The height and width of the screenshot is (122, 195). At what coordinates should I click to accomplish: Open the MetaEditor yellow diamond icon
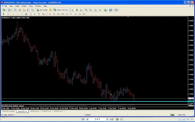pyautogui.click(x=50, y=10)
